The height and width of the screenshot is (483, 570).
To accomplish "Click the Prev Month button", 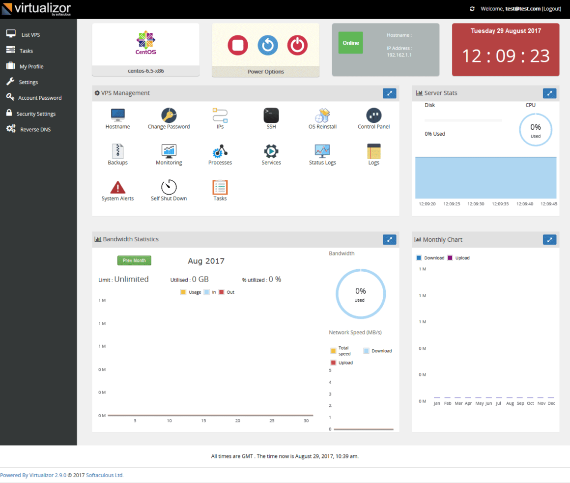I will click(x=134, y=260).
